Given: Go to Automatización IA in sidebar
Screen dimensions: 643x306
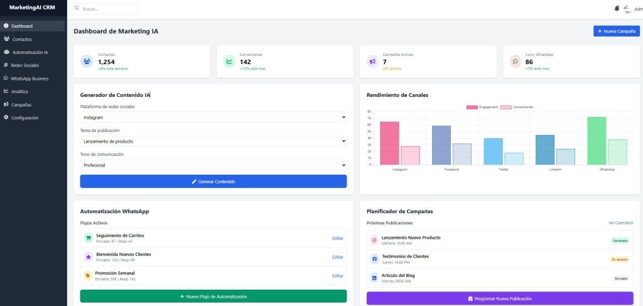Looking at the screenshot, I should click(x=30, y=52).
